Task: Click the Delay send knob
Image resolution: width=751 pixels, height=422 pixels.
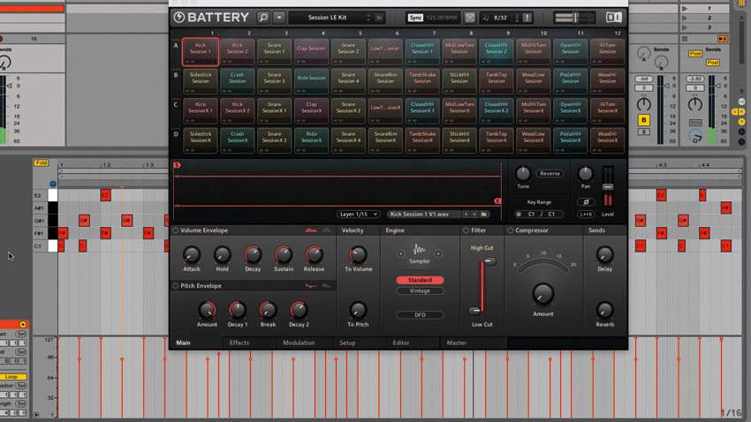Action: tap(604, 254)
